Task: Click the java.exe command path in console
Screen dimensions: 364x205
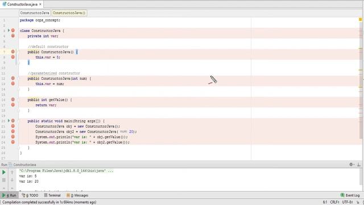Action: [67, 171]
